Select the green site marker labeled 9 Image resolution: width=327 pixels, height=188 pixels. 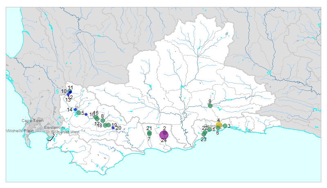pyautogui.click(x=210, y=106)
